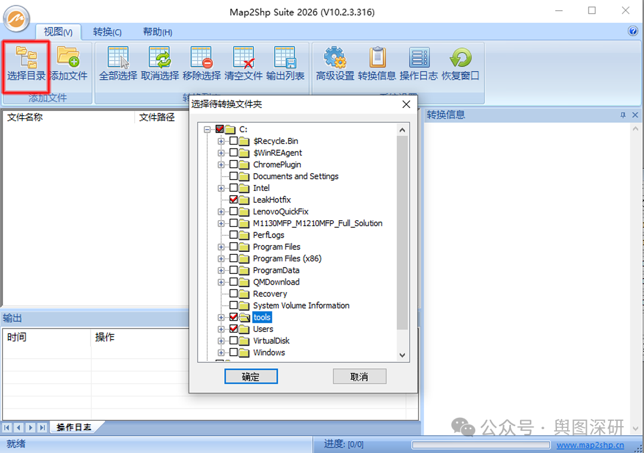The height and width of the screenshot is (453, 644).
Task: Click the 选择目录 folder icon
Action: pyautogui.click(x=26, y=57)
